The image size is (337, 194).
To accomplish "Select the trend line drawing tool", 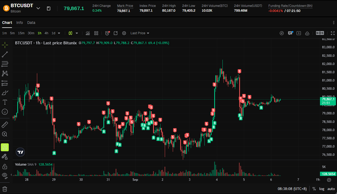I will [x=5, y=54].
